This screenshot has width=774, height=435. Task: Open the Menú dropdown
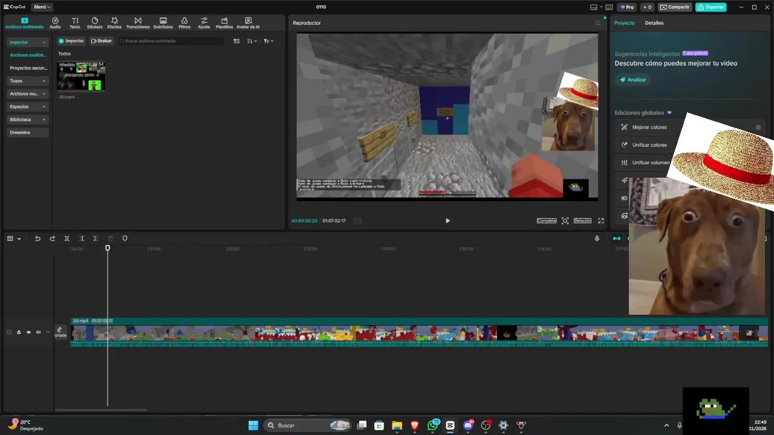coord(42,7)
